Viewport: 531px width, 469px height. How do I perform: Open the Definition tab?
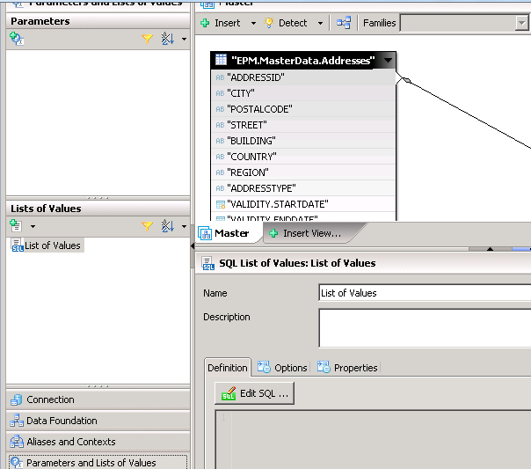coord(228,368)
